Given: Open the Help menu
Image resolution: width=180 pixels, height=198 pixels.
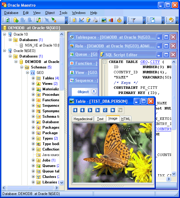Looking at the screenshot, I should [x=94, y=13].
